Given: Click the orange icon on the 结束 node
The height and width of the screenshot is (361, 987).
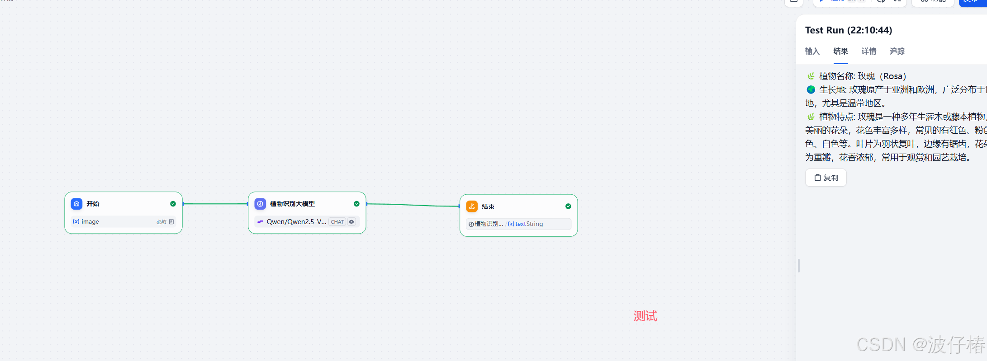Looking at the screenshot, I should [x=472, y=206].
